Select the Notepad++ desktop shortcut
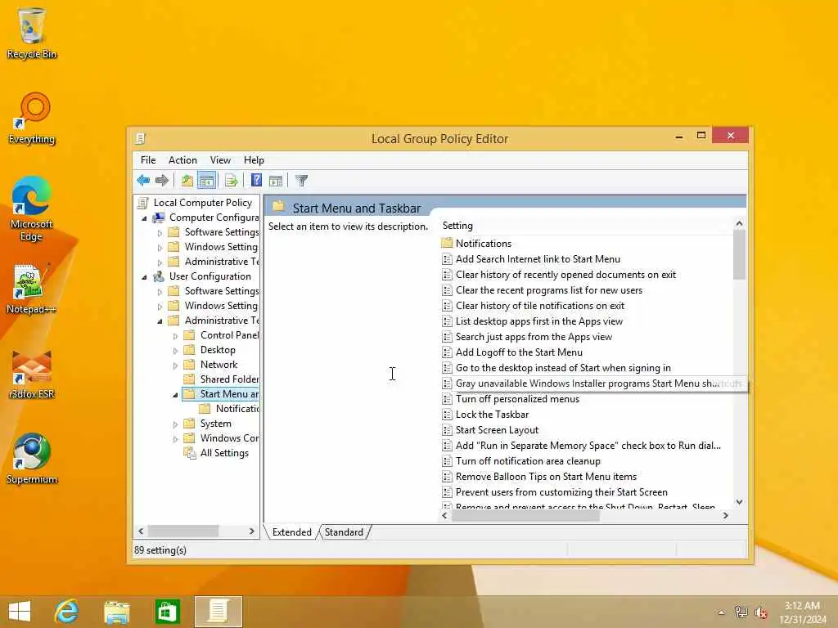838x628 pixels. click(32, 289)
